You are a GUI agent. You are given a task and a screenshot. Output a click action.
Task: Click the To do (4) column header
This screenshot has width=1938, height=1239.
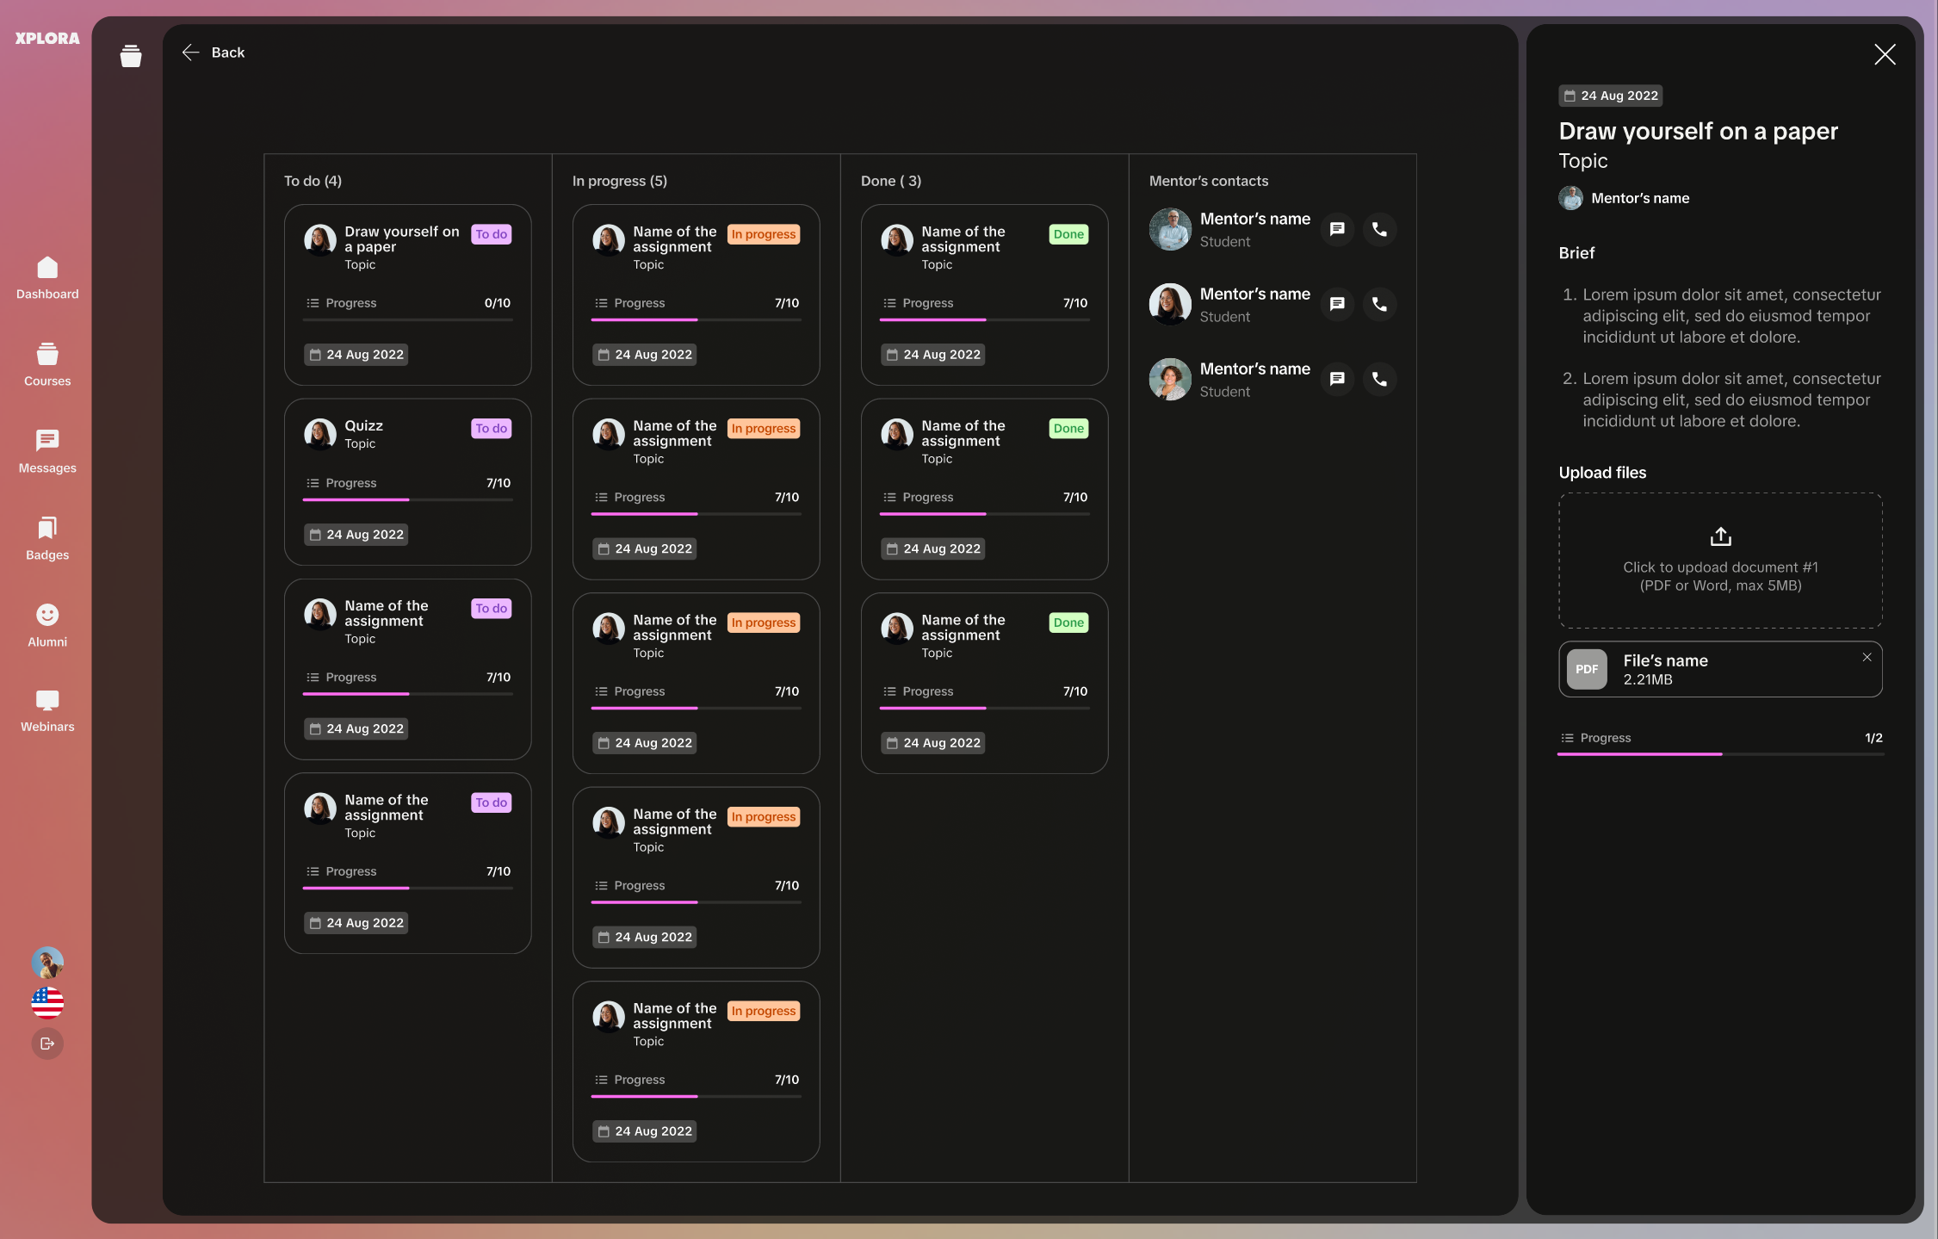tap(313, 181)
